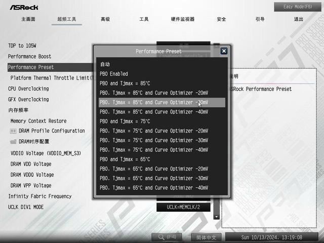Click the date and time display
324x243 pixels.
[x=271, y=237]
